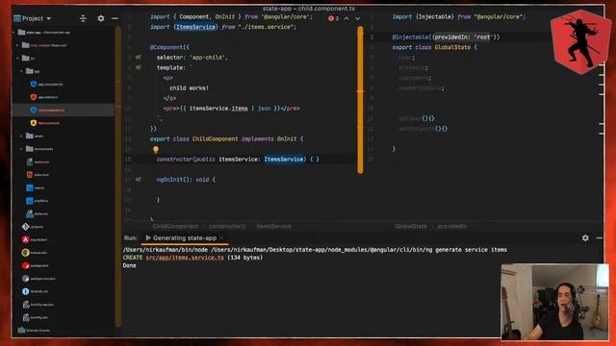The width and height of the screenshot is (616, 346).
Task: Click ItemsService type in the constructor
Action: pos(284,160)
